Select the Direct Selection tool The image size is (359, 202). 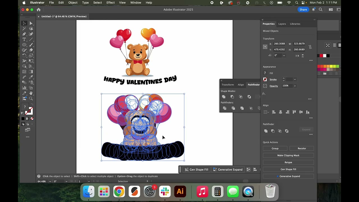click(31, 23)
